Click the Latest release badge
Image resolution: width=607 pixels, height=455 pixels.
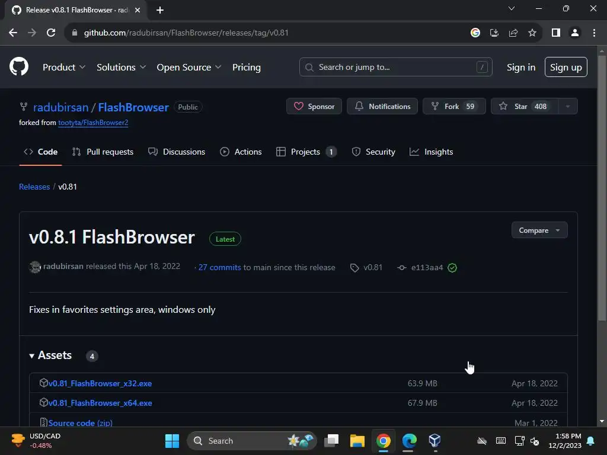225,239
